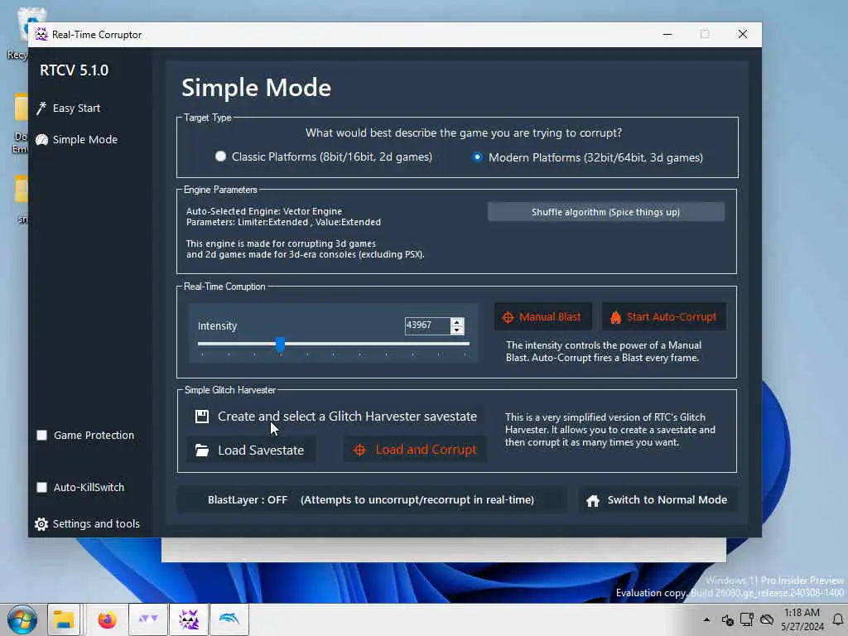Open Settings and tools
The width and height of the screenshot is (848, 636).
pos(87,523)
